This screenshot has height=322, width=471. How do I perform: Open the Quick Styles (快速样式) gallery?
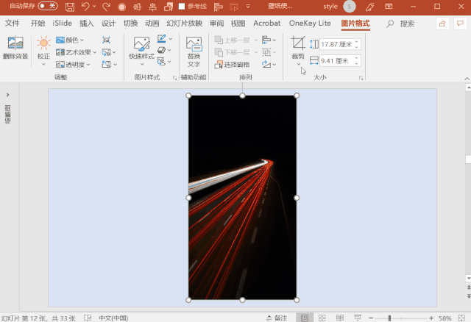[141, 44]
